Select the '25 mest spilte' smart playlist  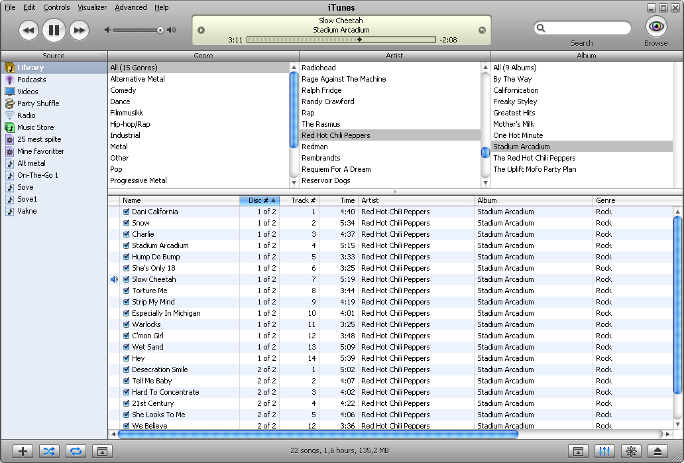pyautogui.click(x=54, y=139)
